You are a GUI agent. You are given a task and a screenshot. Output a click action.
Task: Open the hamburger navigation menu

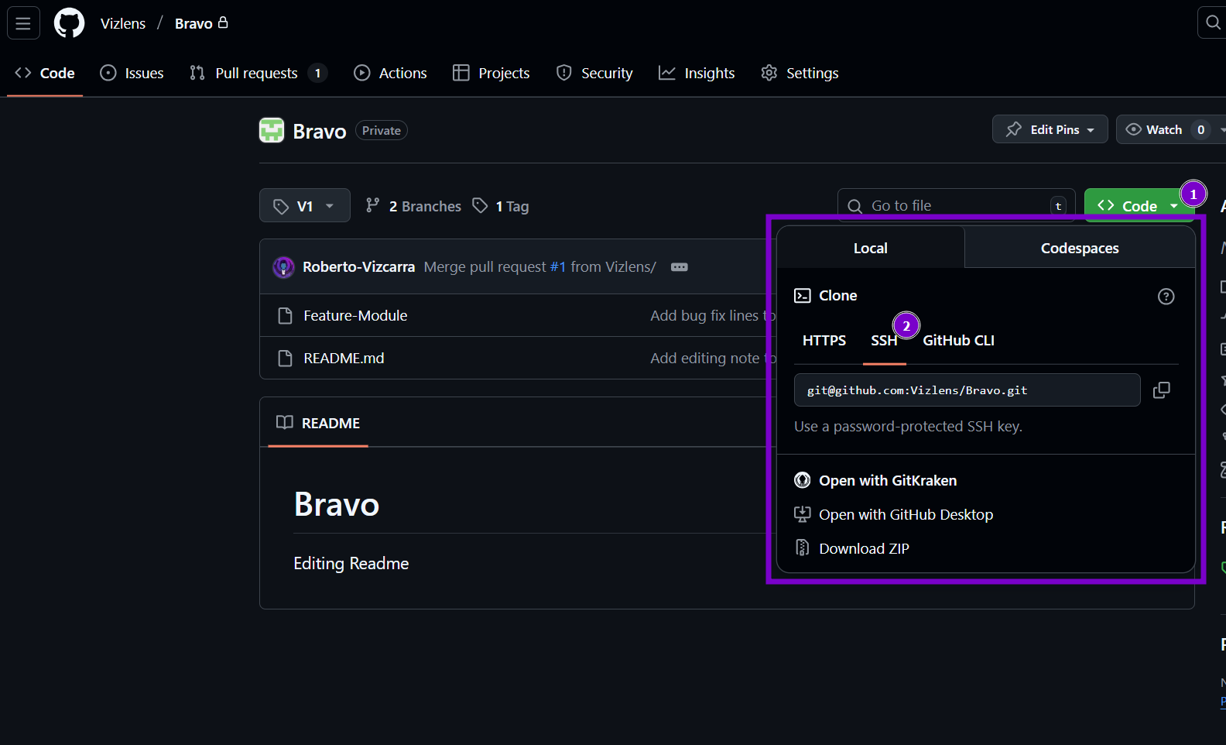(23, 23)
